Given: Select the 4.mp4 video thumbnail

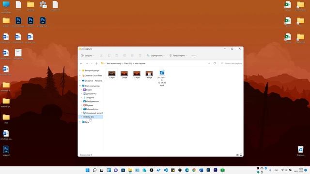Looking at the screenshot, I should 149,74.
